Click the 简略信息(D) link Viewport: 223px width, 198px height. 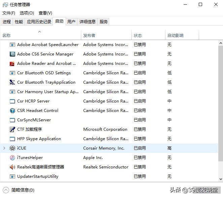tap(23, 190)
